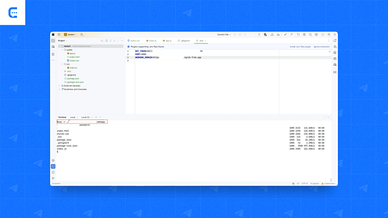Screen dimensions: 388x218
Task: Open package.json in the project tree
Action: [x=72, y=79]
